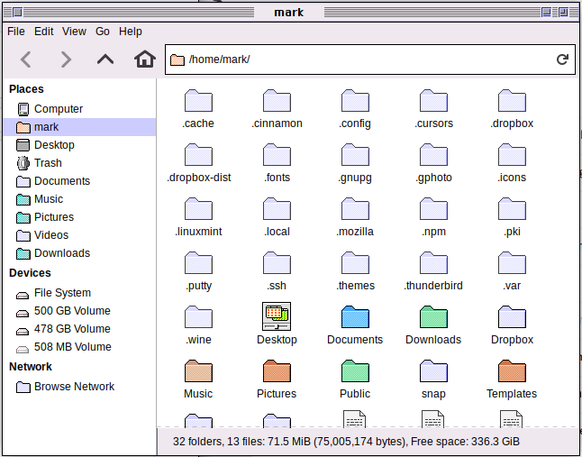Select the .wine folder icon

pos(198,317)
